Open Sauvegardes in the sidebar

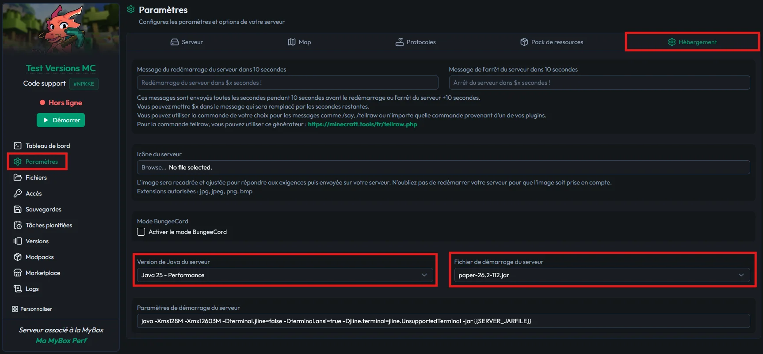[38, 209]
